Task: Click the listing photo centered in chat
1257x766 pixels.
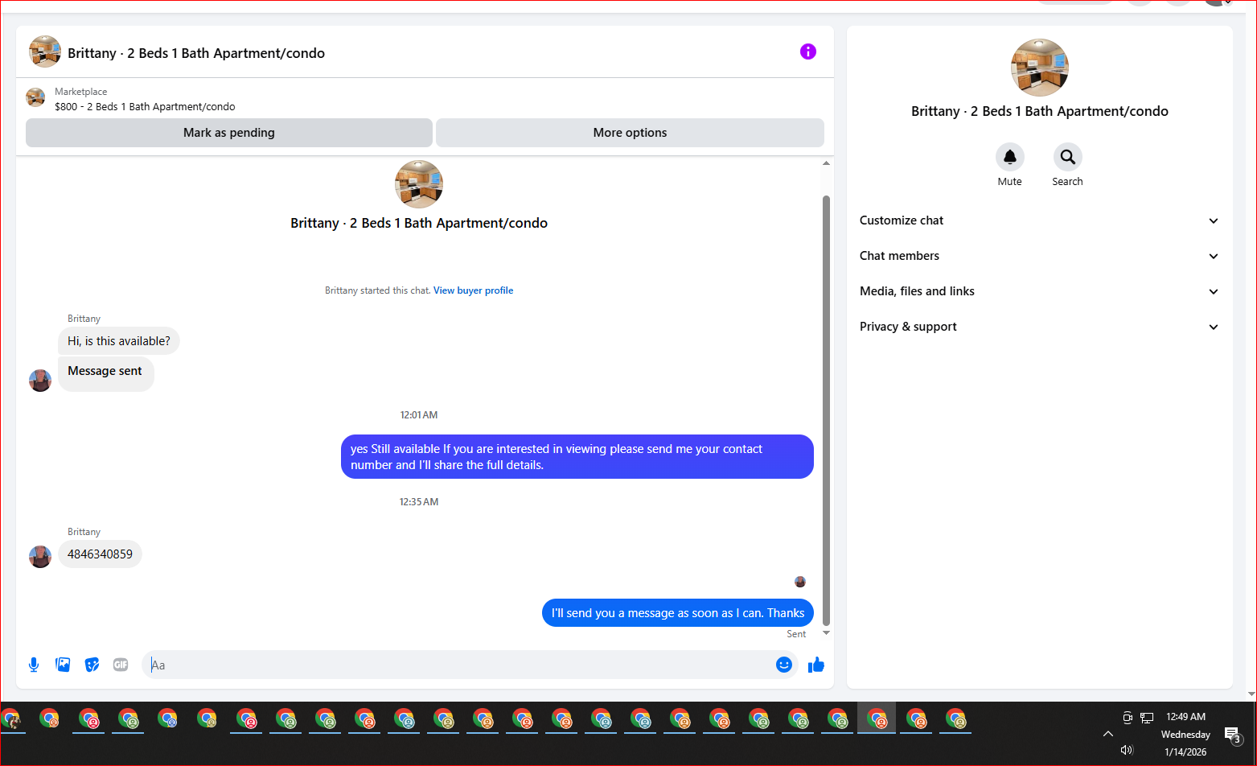Action: coord(419,184)
